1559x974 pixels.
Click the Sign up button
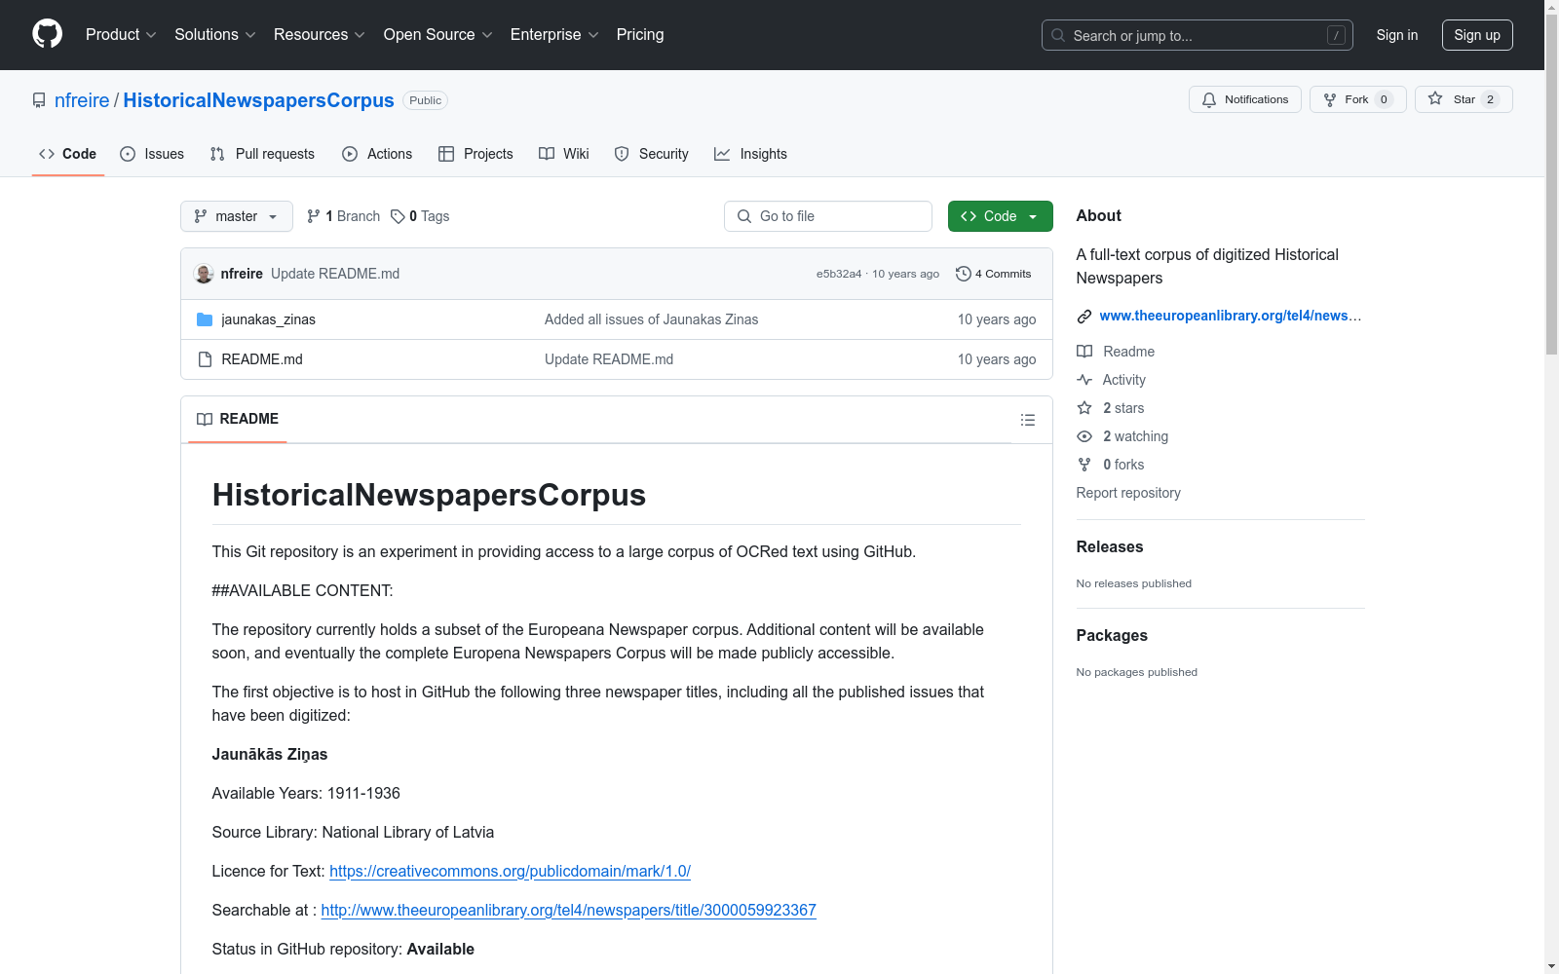pos(1477,35)
